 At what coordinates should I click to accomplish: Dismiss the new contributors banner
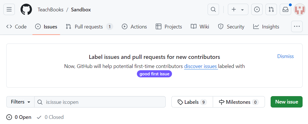pyautogui.click(x=285, y=56)
